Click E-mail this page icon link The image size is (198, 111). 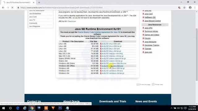pos(144,84)
